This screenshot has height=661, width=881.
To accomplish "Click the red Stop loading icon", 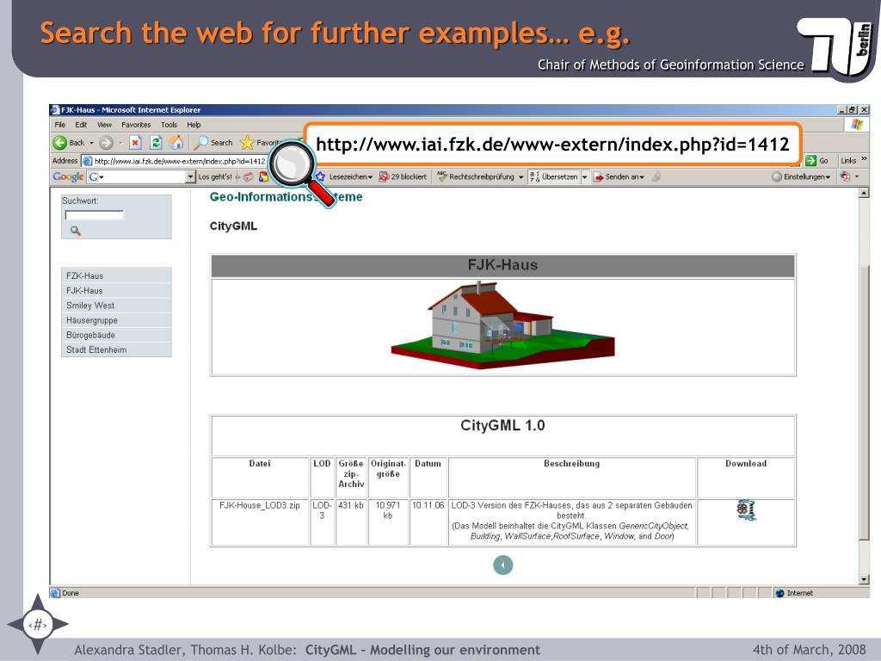I will pos(135,143).
